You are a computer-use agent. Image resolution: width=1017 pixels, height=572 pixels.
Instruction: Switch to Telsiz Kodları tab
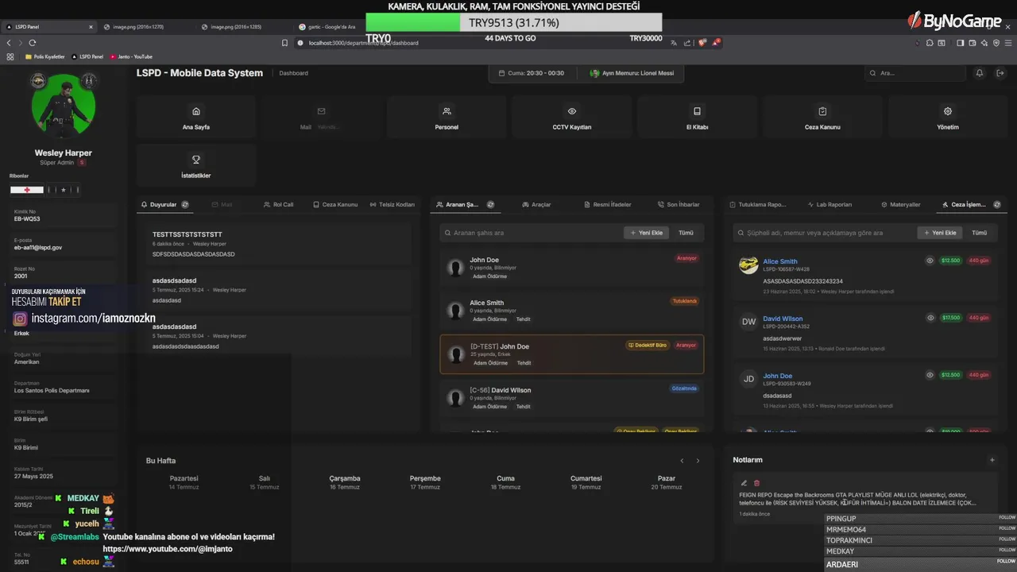(392, 204)
